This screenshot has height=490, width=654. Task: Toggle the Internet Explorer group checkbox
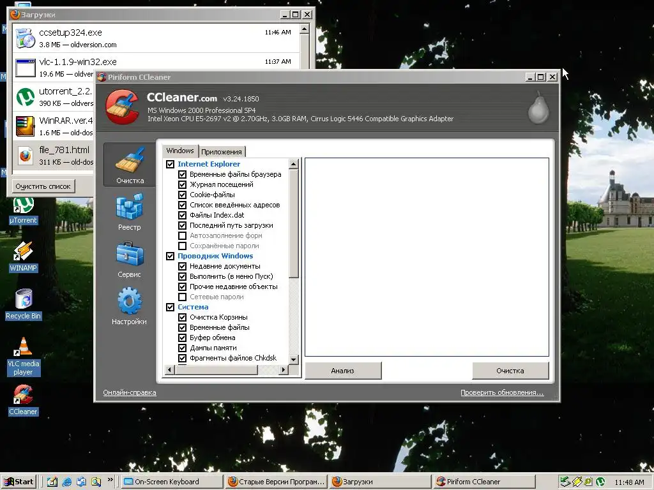(x=170, y=164)
